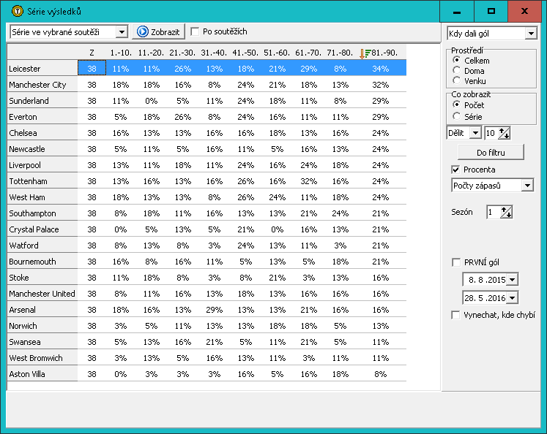This screenshot has height=434, width=547.
Task: Select the Liverpool row header
Action: point(42,165)
